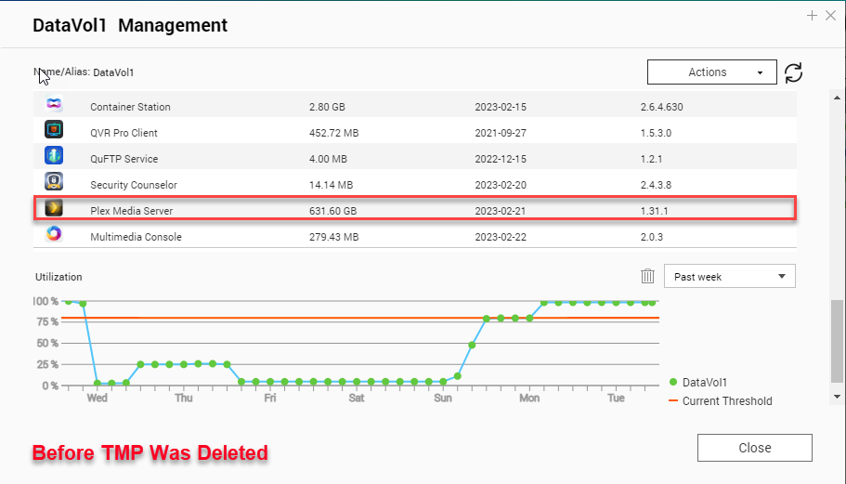Toggle Current Threshold in chart legend

(721, 401)
